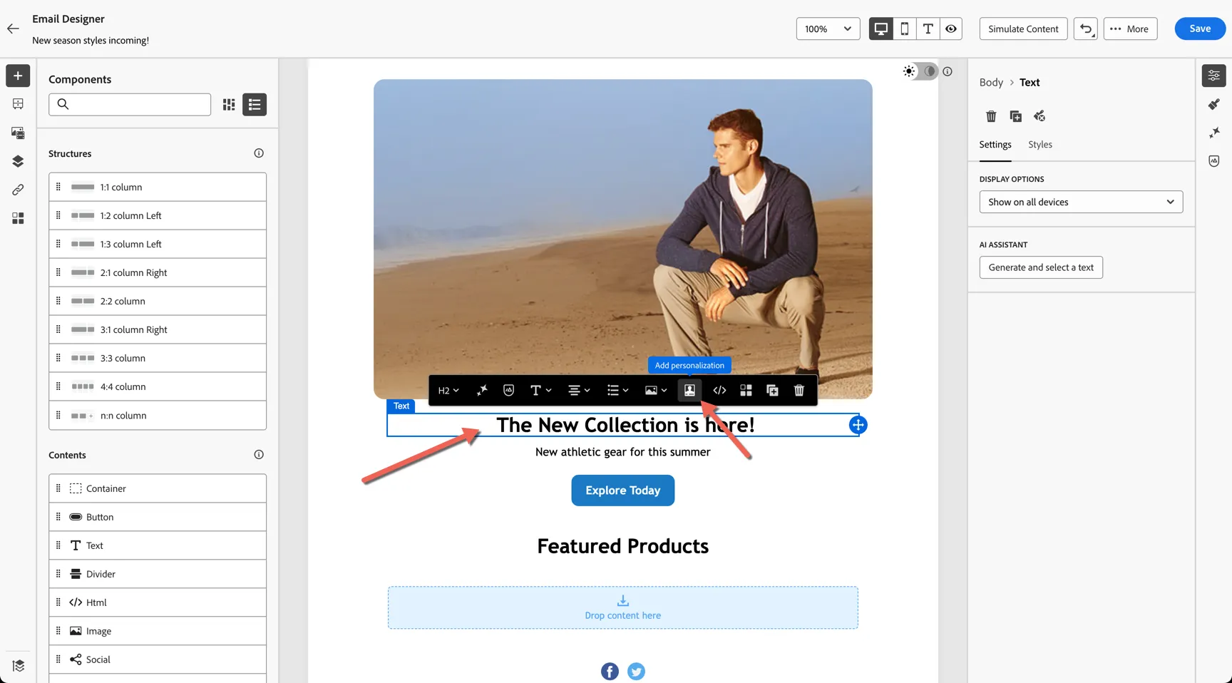The width and height of the screenshot is (1232, 683).
Task: Open the Twitter social icon
Action: tap(636, 672)
